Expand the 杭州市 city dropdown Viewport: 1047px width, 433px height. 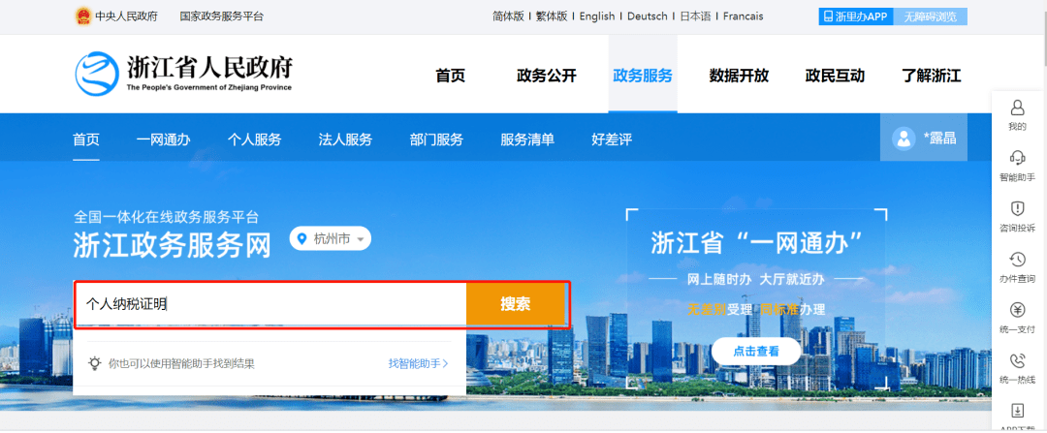(330, 239)
